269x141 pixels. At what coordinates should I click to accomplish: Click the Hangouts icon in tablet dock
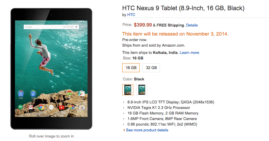pyautogui.click(x=20, y=107)
